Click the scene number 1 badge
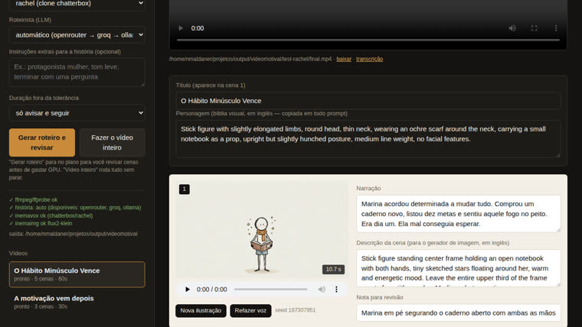 pyautogui.click(x=184, y=189)
